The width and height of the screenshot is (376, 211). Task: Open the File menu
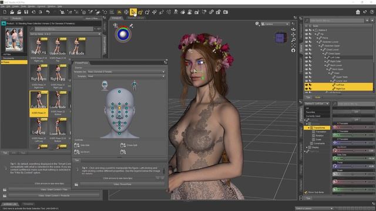[2, 6]
